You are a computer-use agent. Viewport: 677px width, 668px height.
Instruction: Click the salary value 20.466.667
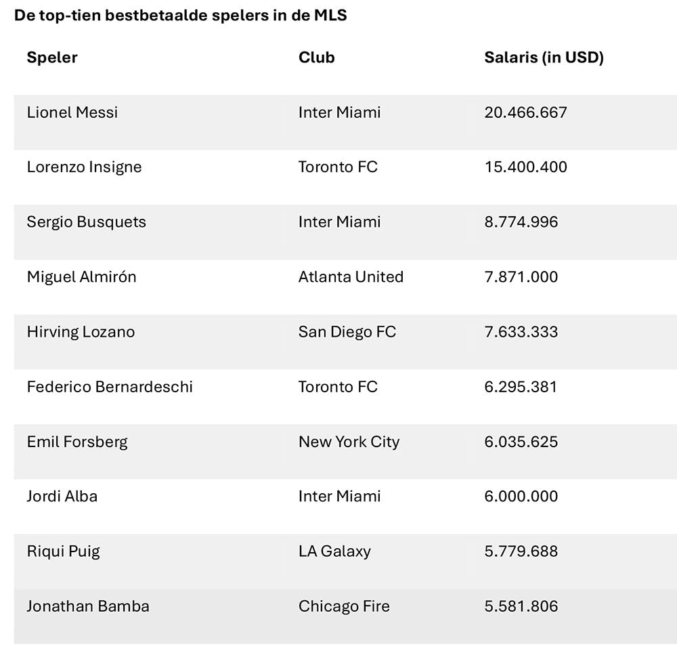525,112
